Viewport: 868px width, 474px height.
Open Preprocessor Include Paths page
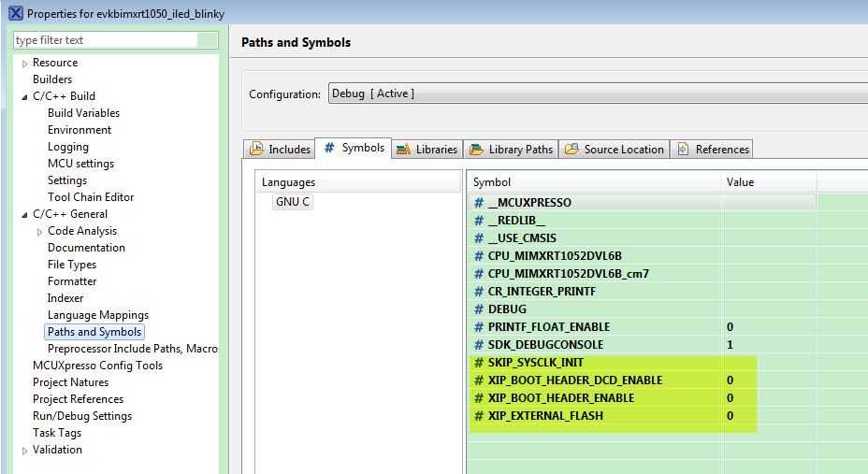click(132, 349)
